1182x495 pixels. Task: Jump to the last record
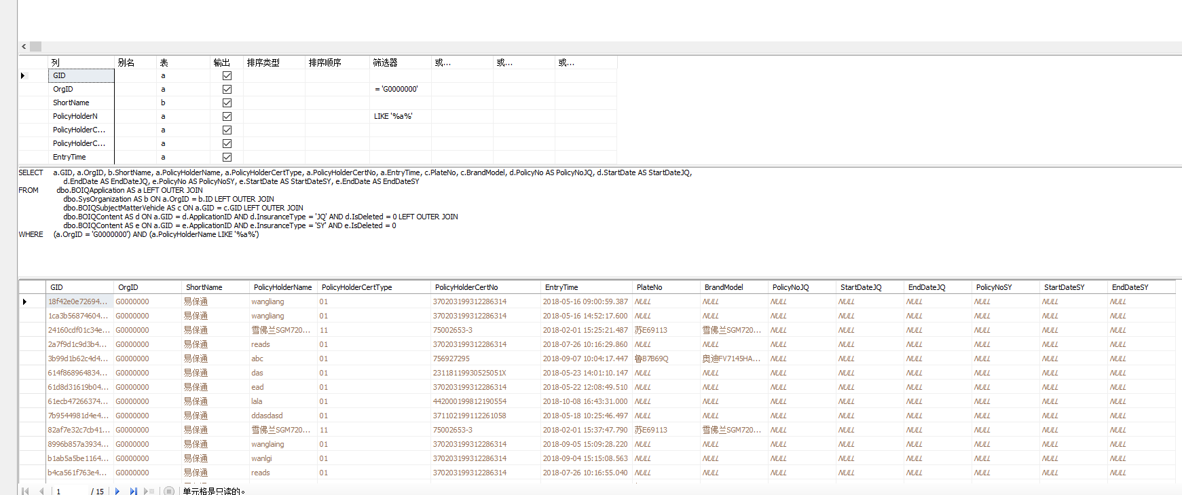point(133,491)
